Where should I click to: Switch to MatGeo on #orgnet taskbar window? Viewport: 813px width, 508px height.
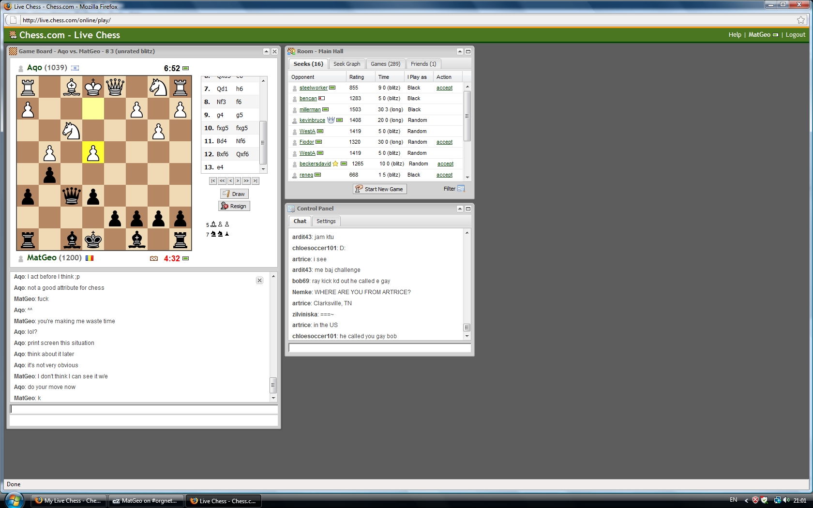146,501
